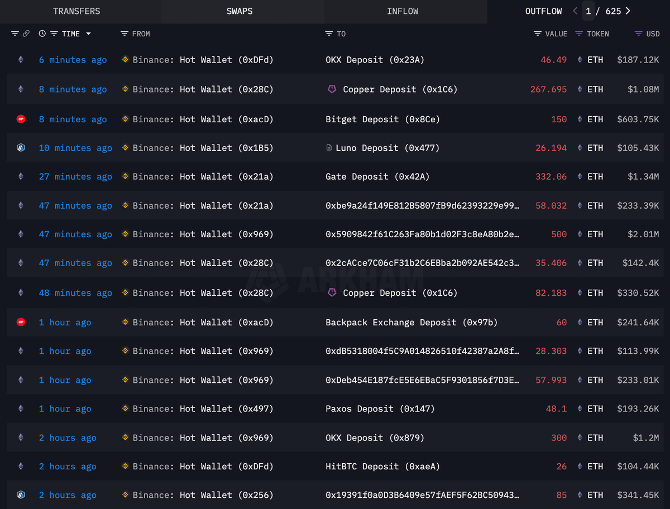Click Ethereum chain icon in HitBTC Deposit row
This screenshot has height=509, width=670.
[21, 466]
